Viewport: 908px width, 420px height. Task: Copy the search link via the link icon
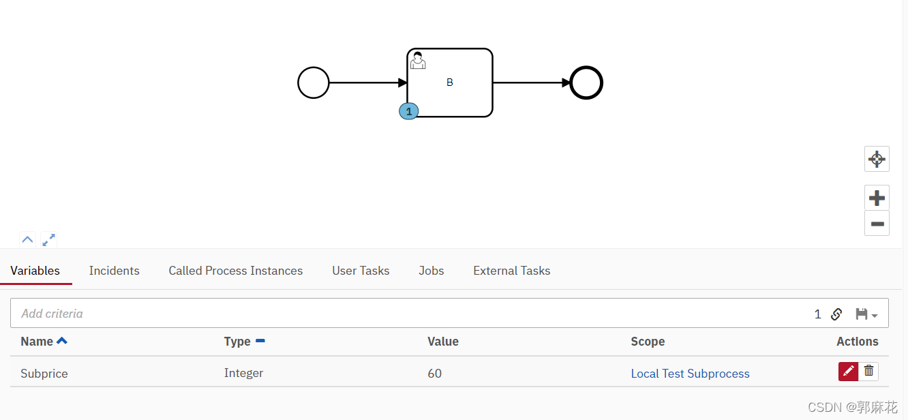click(836, 314)
